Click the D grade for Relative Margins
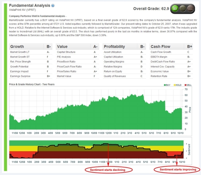The height and width of the screenshot is (175, 201). click(142, 67)
